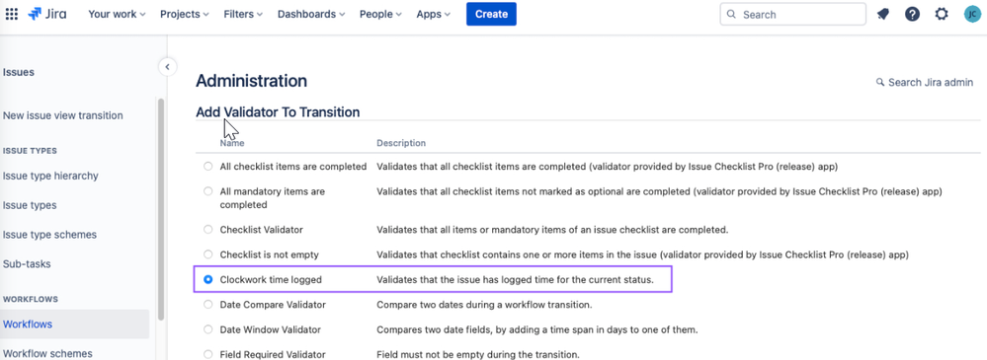
Task: Expand the Projects dropdown menu
Action: coord(185,14)
